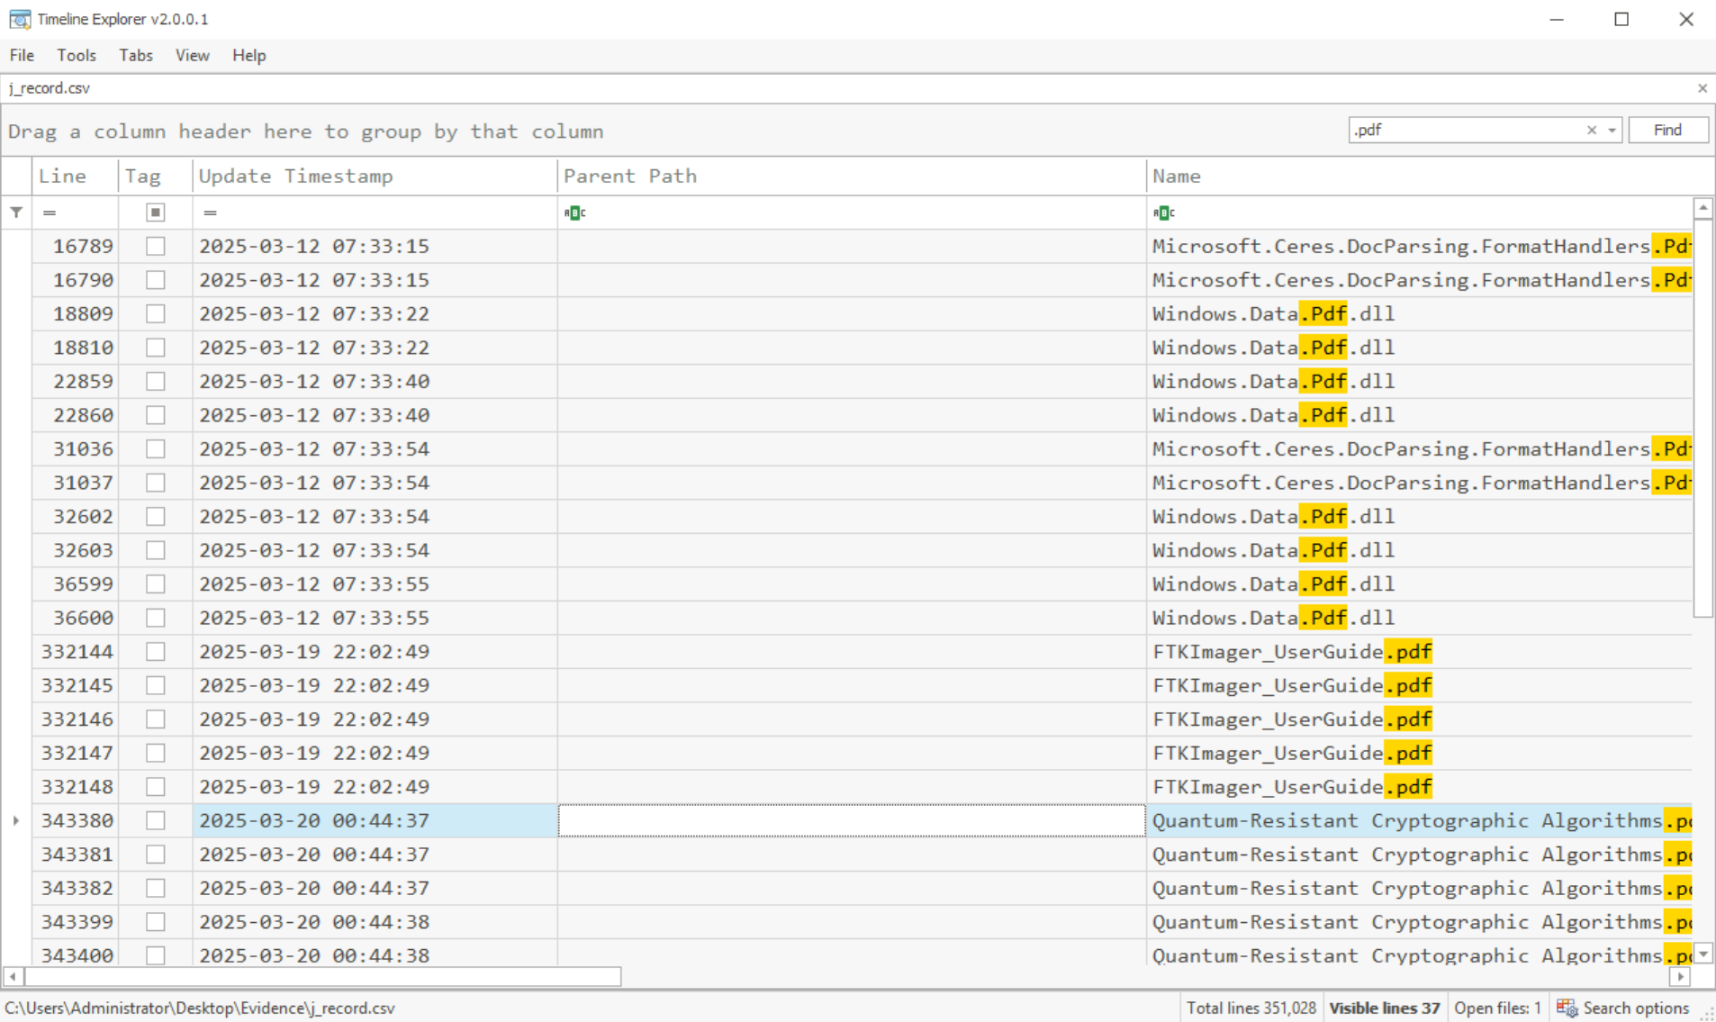The height and width of the screenshot is (1022, 1716).
Task: Open the View menu
Action: tap(192, 56)
